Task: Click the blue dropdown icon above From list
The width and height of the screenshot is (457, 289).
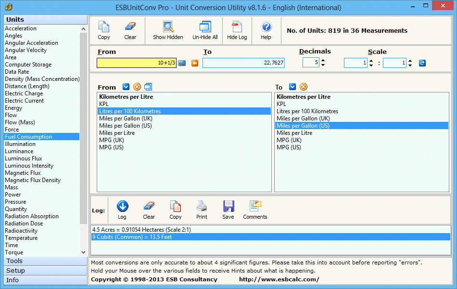Action: (126, 87)
